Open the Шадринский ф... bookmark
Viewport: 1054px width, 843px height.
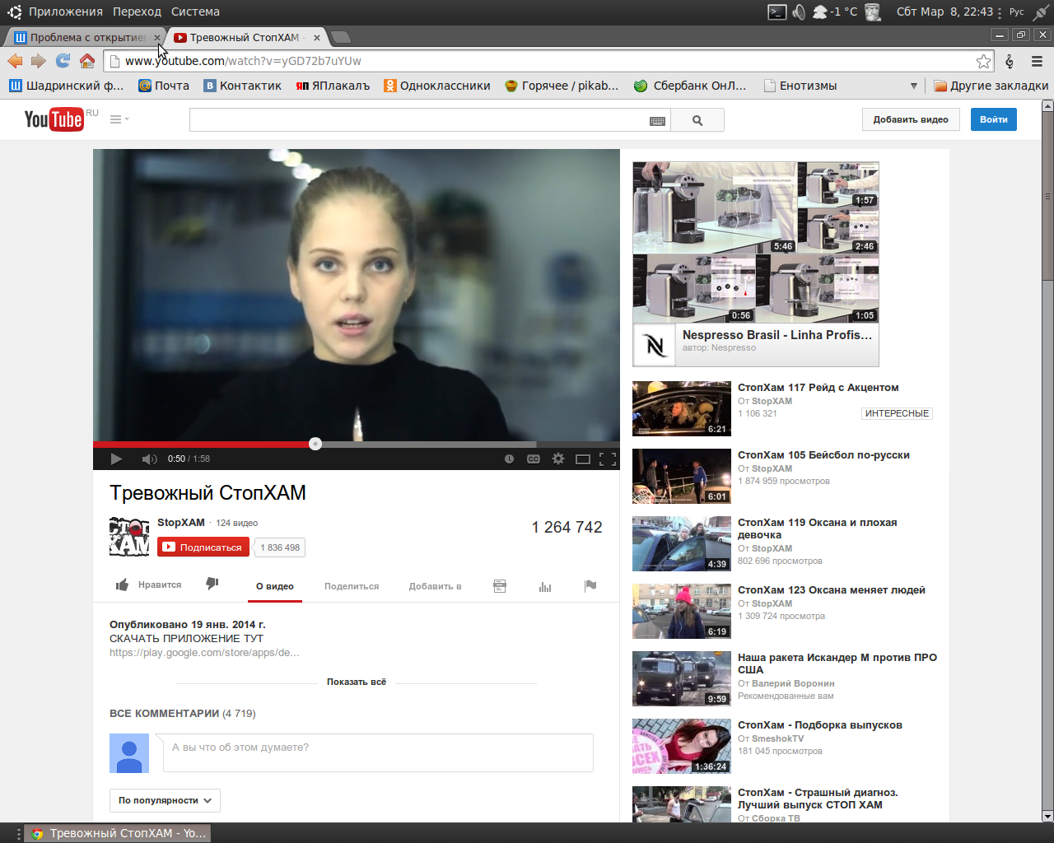[x=66, y=86]
